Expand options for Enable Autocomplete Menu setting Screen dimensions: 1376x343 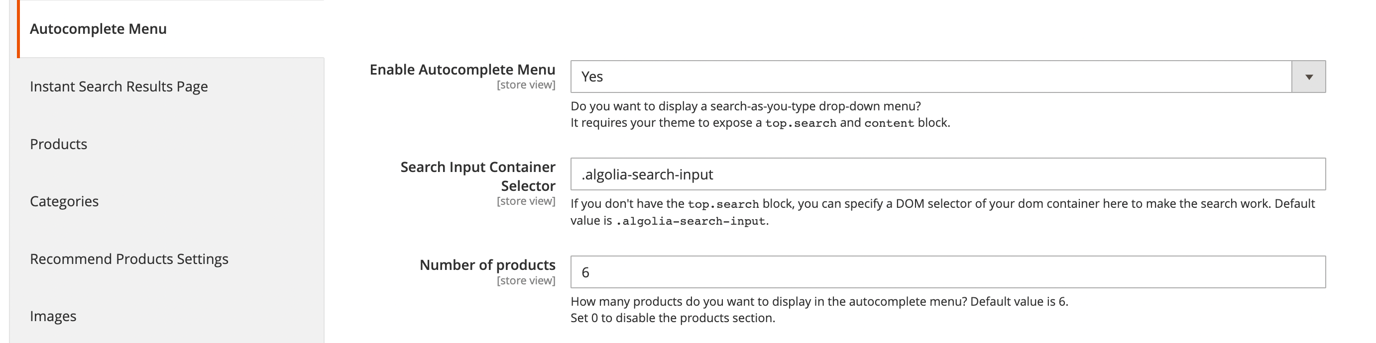(1308, 76)
